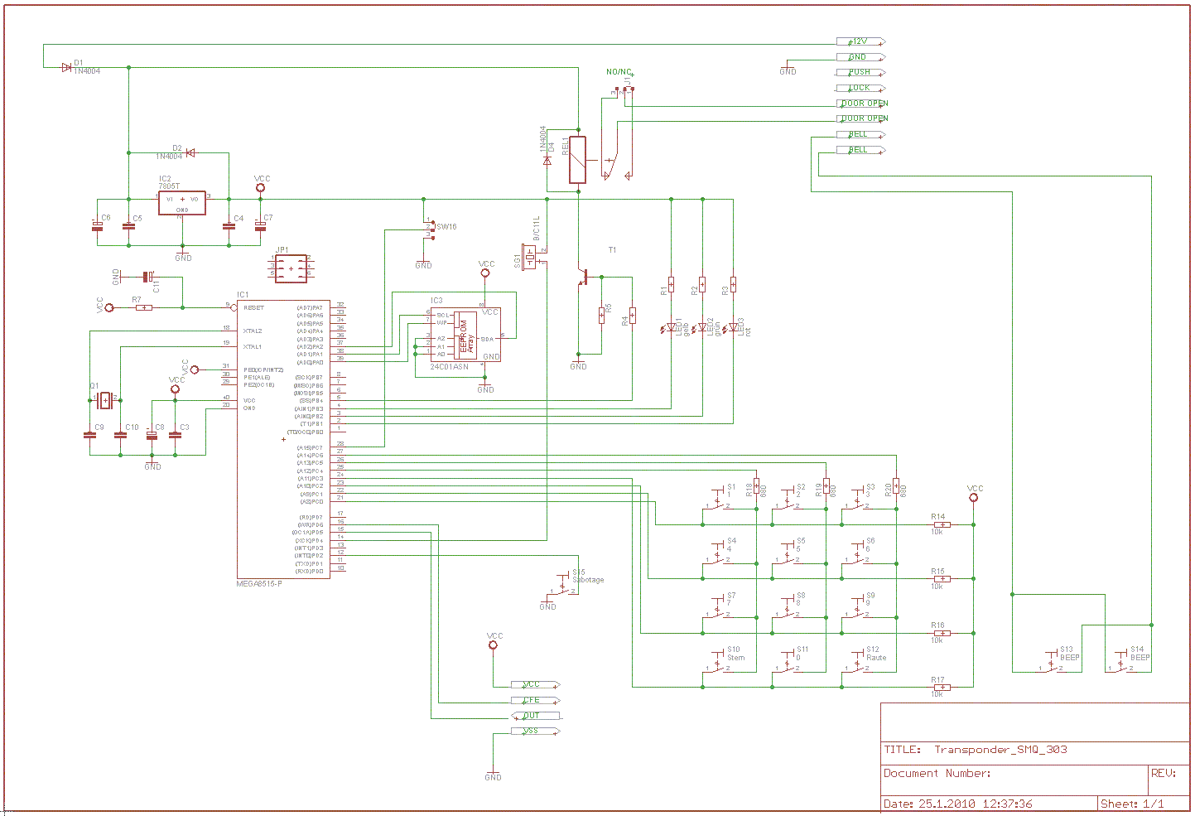1195x816 pixels.
Task: Select resistor R5 near the transistor
Action: pos(602,316)
